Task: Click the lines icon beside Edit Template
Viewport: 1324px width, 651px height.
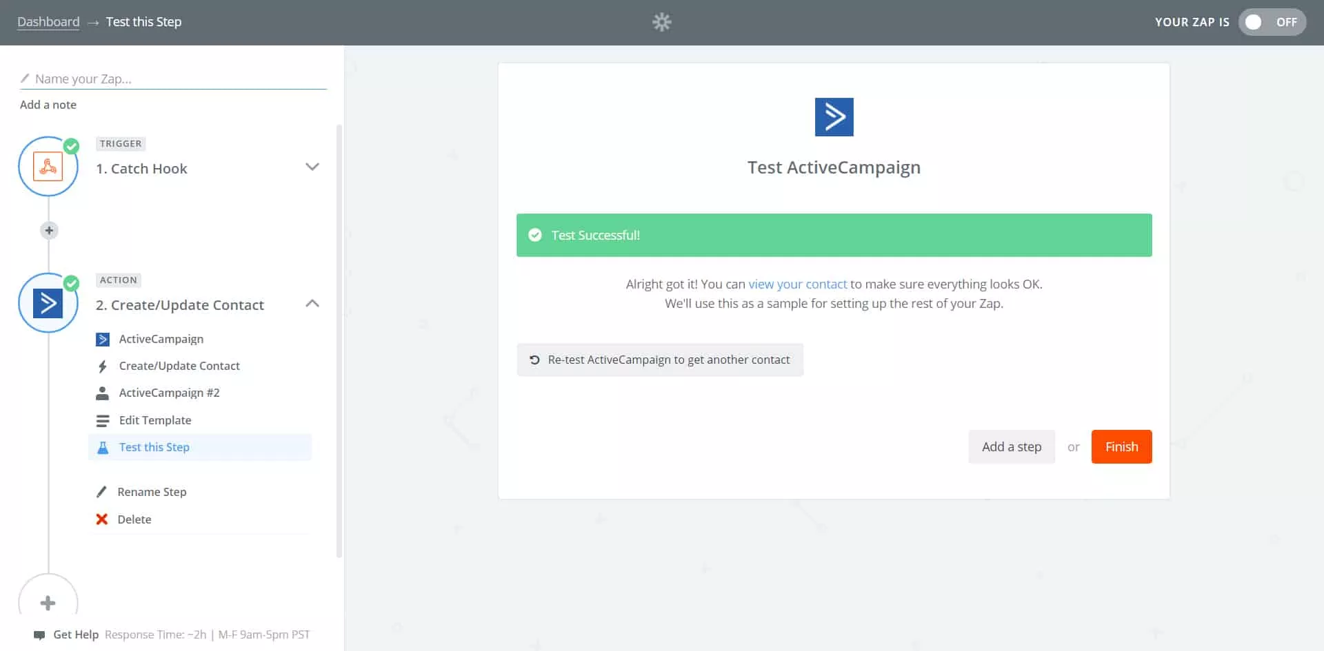Action: click(x=103, y=420)
